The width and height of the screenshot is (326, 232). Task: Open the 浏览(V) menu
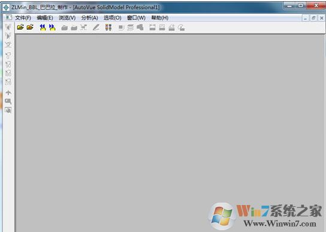point(67,18)
